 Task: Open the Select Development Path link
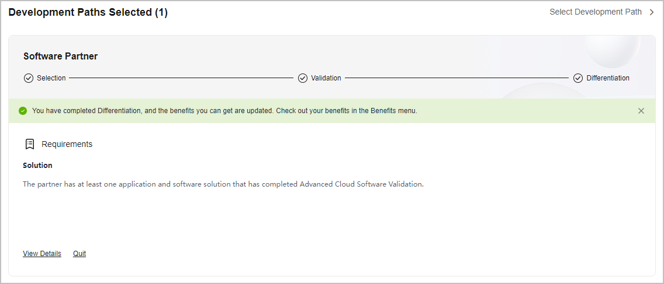(596, 12)
